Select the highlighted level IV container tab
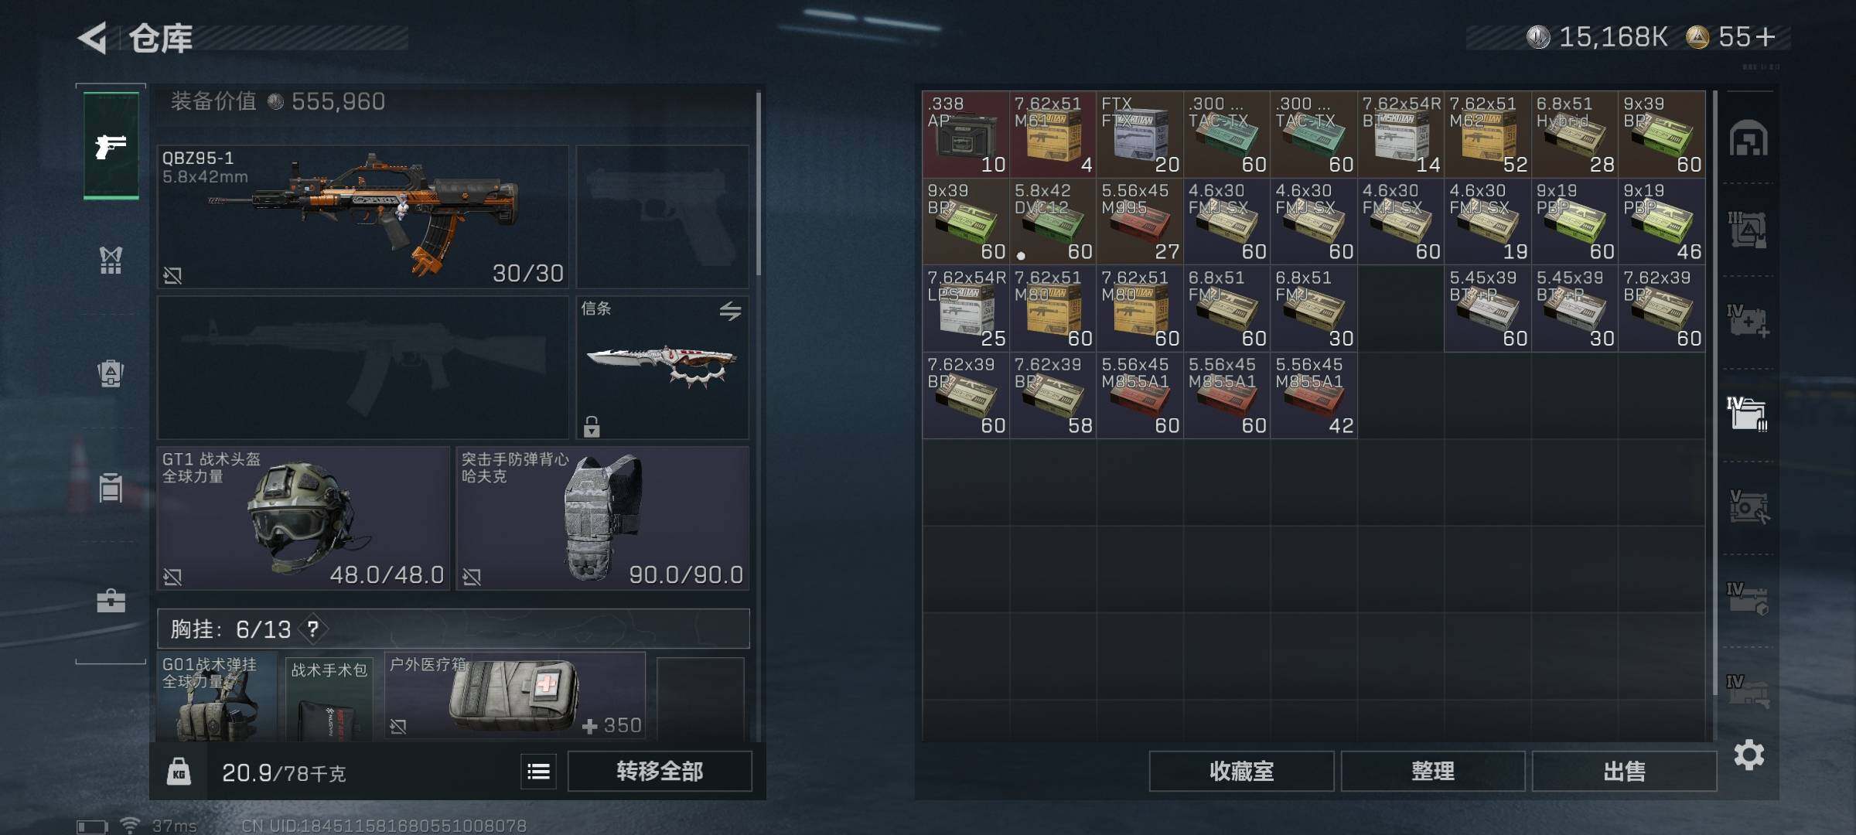This screenshot has width=1856, height=835. pyautogui.click(x=1747, y=414)
